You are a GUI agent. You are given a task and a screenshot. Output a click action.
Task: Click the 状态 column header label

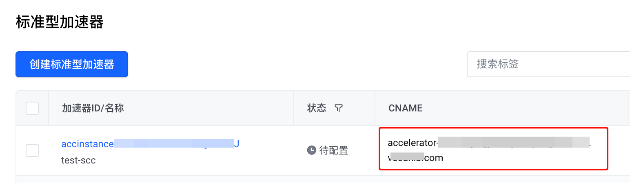tap(317, 108)
